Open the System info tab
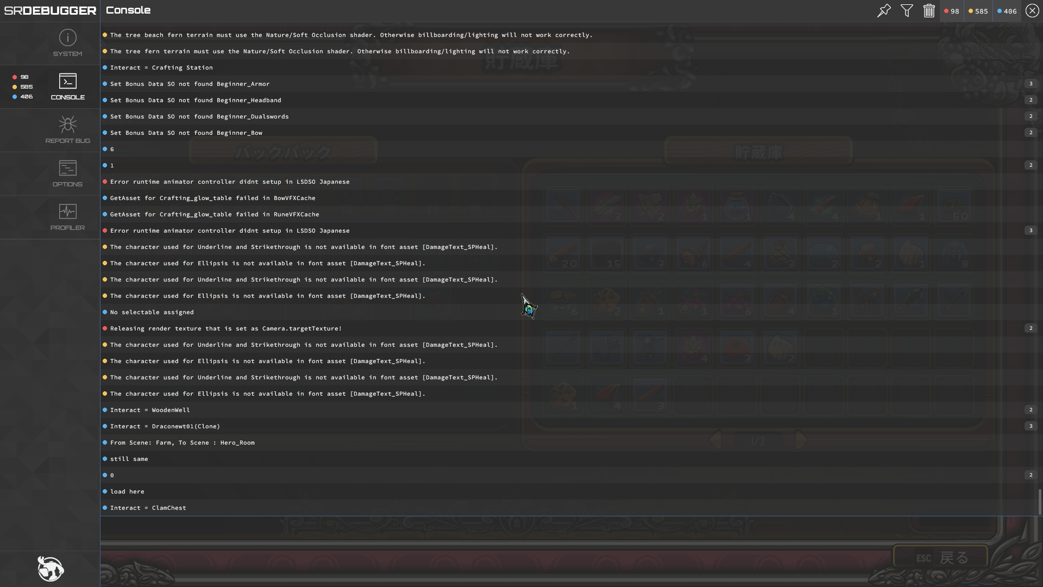1043x587 pixels. pos(67,43)
